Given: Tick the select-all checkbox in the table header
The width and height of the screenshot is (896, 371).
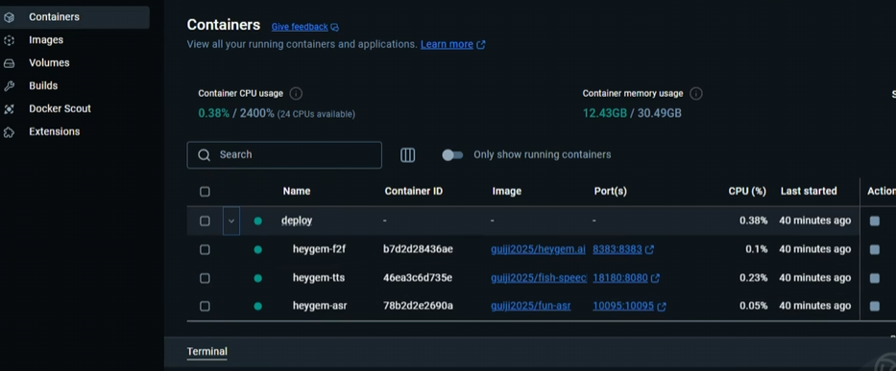Looking at the screenshot, I should pyautogui.click(x=205, y=192).
